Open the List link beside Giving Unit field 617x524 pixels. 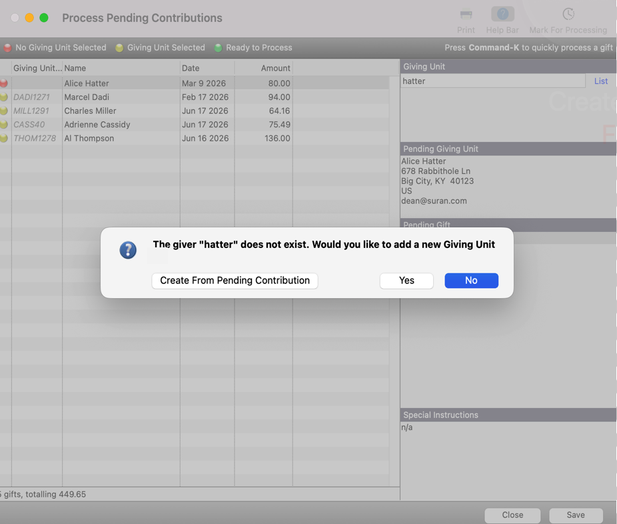coord(601,81)
